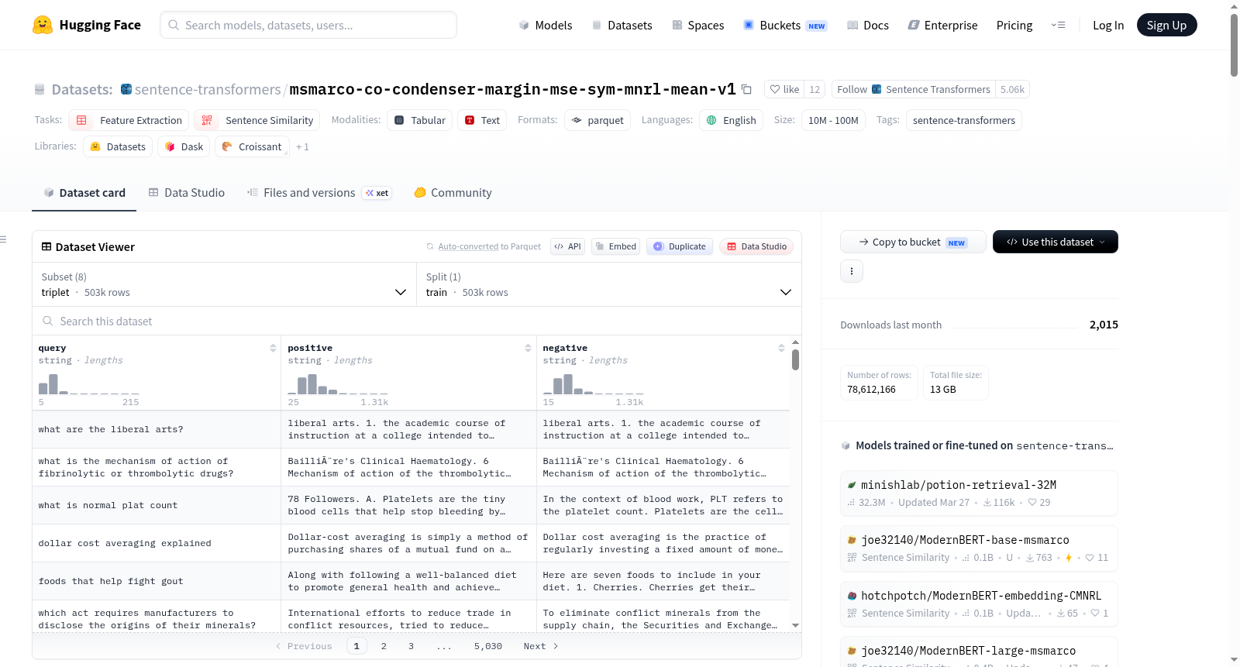Focus the Search this dataset field
The height and width of the screenshot is (667, 1240).
tap(417, 321)
